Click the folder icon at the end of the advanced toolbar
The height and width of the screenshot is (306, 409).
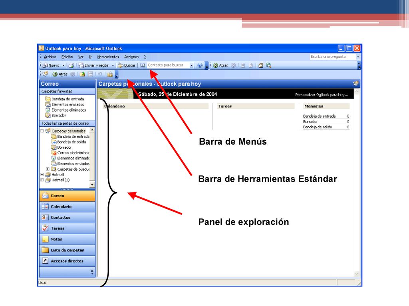coord(110,74)
